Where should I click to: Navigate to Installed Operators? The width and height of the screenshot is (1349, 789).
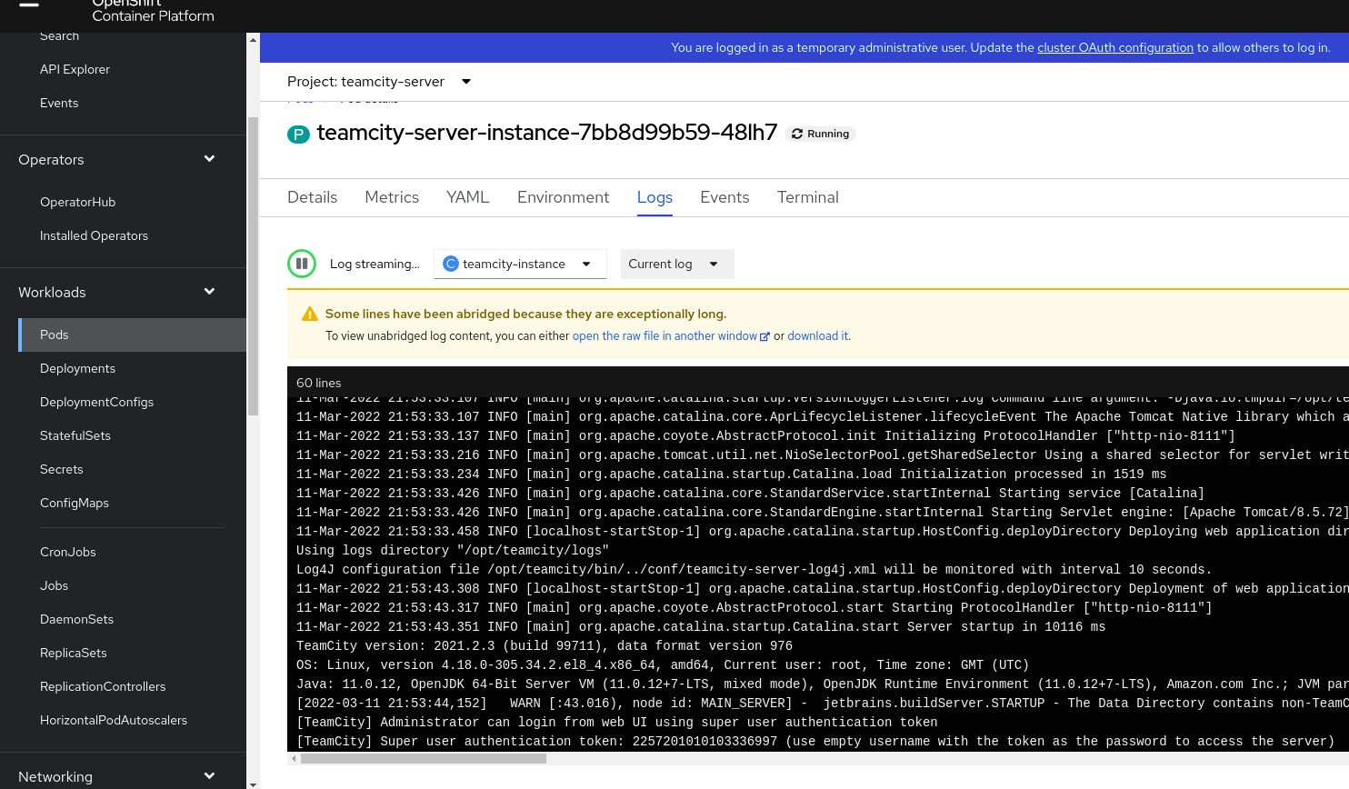point(94,235)
